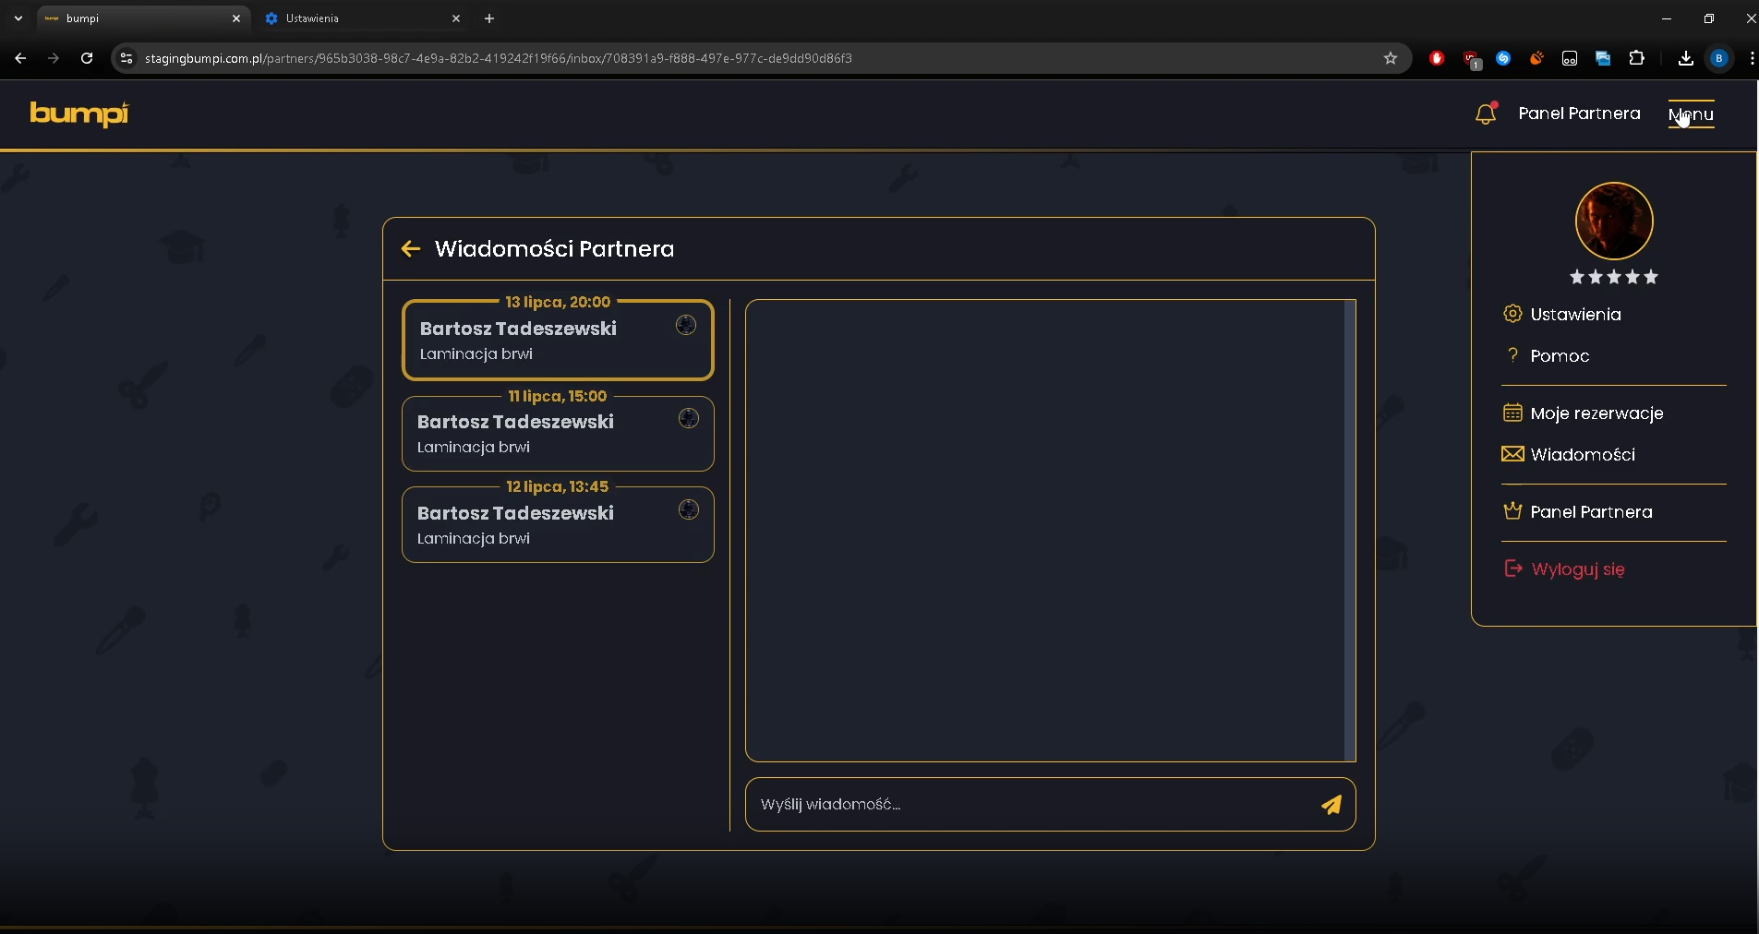Open the 12 lipca, 13:45 conversation

[x=558, y=524]
